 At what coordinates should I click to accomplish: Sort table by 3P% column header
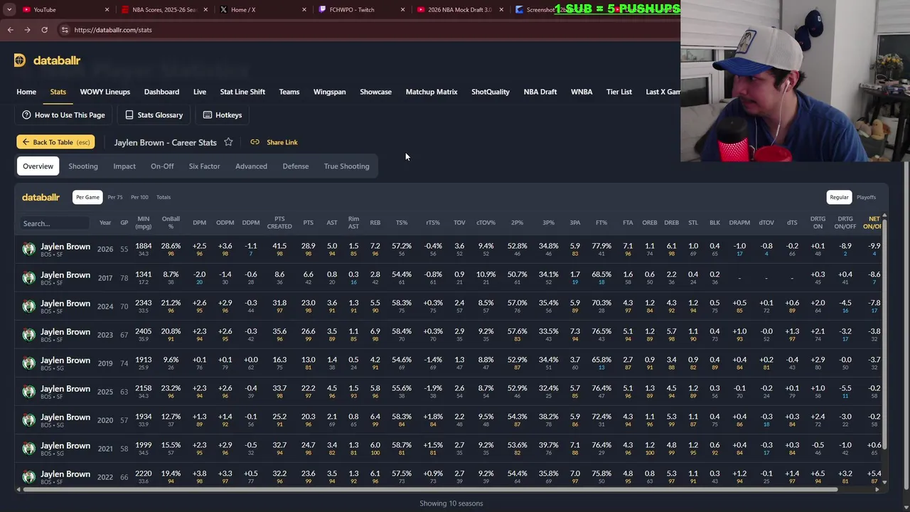tap(548, 223)
